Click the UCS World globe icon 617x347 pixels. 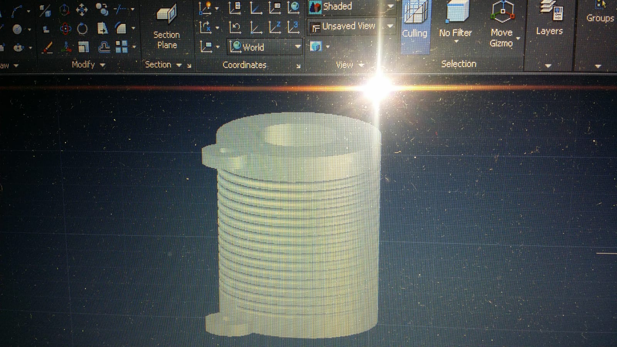click(293, 8)
